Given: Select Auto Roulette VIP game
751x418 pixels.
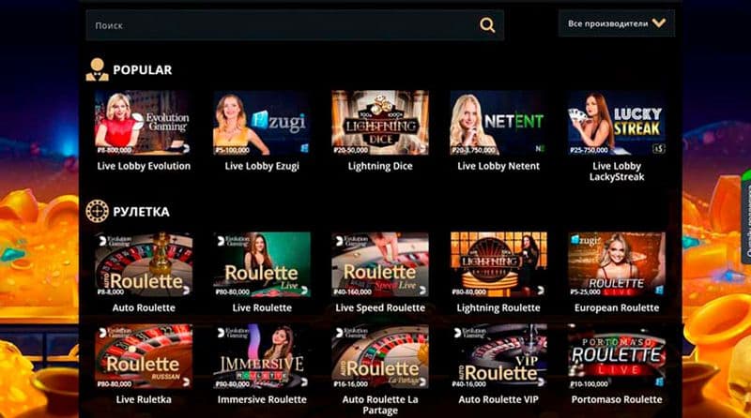Looking at the screenshot, I should 498,356.
